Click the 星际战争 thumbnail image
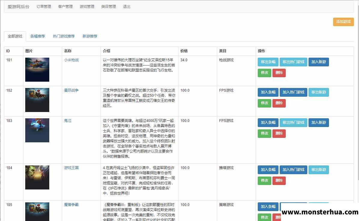The width and height of the screenshot is (359, 221). coord(37,100)
